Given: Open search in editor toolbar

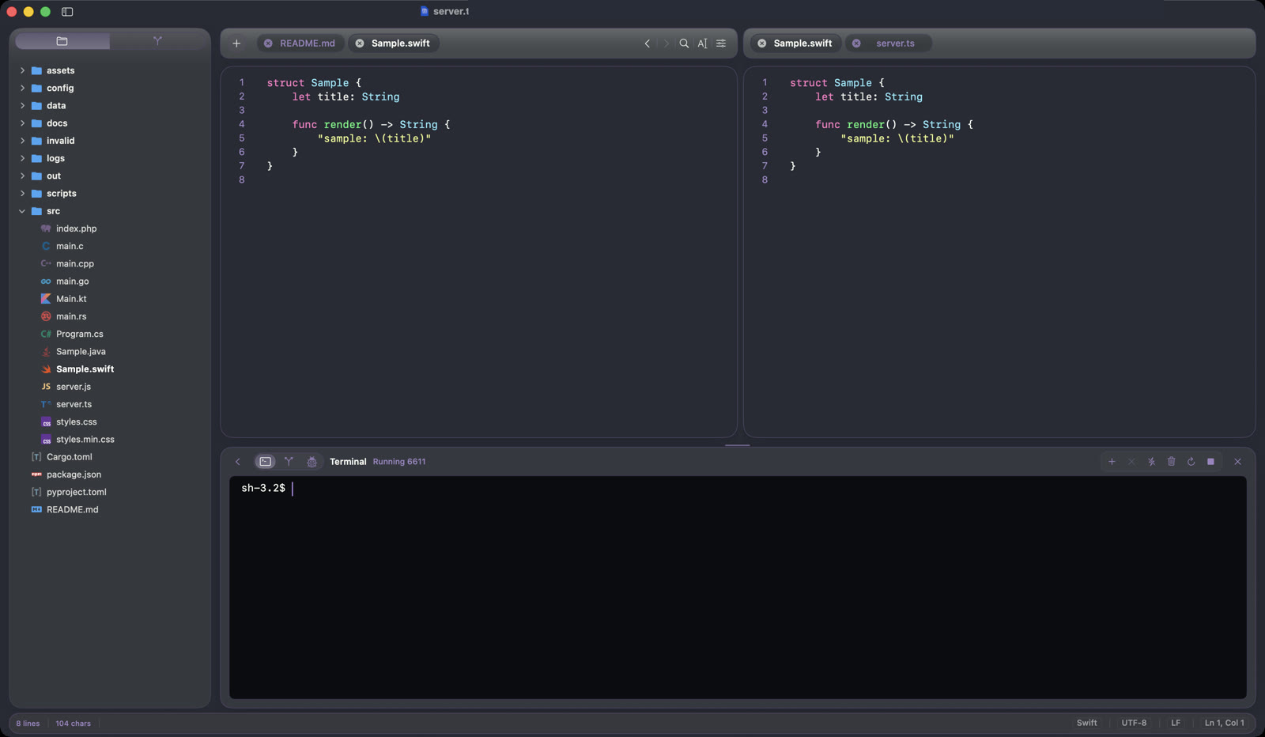Looking at the screenshot, I should pyautogui.click(x=684, y=43).
